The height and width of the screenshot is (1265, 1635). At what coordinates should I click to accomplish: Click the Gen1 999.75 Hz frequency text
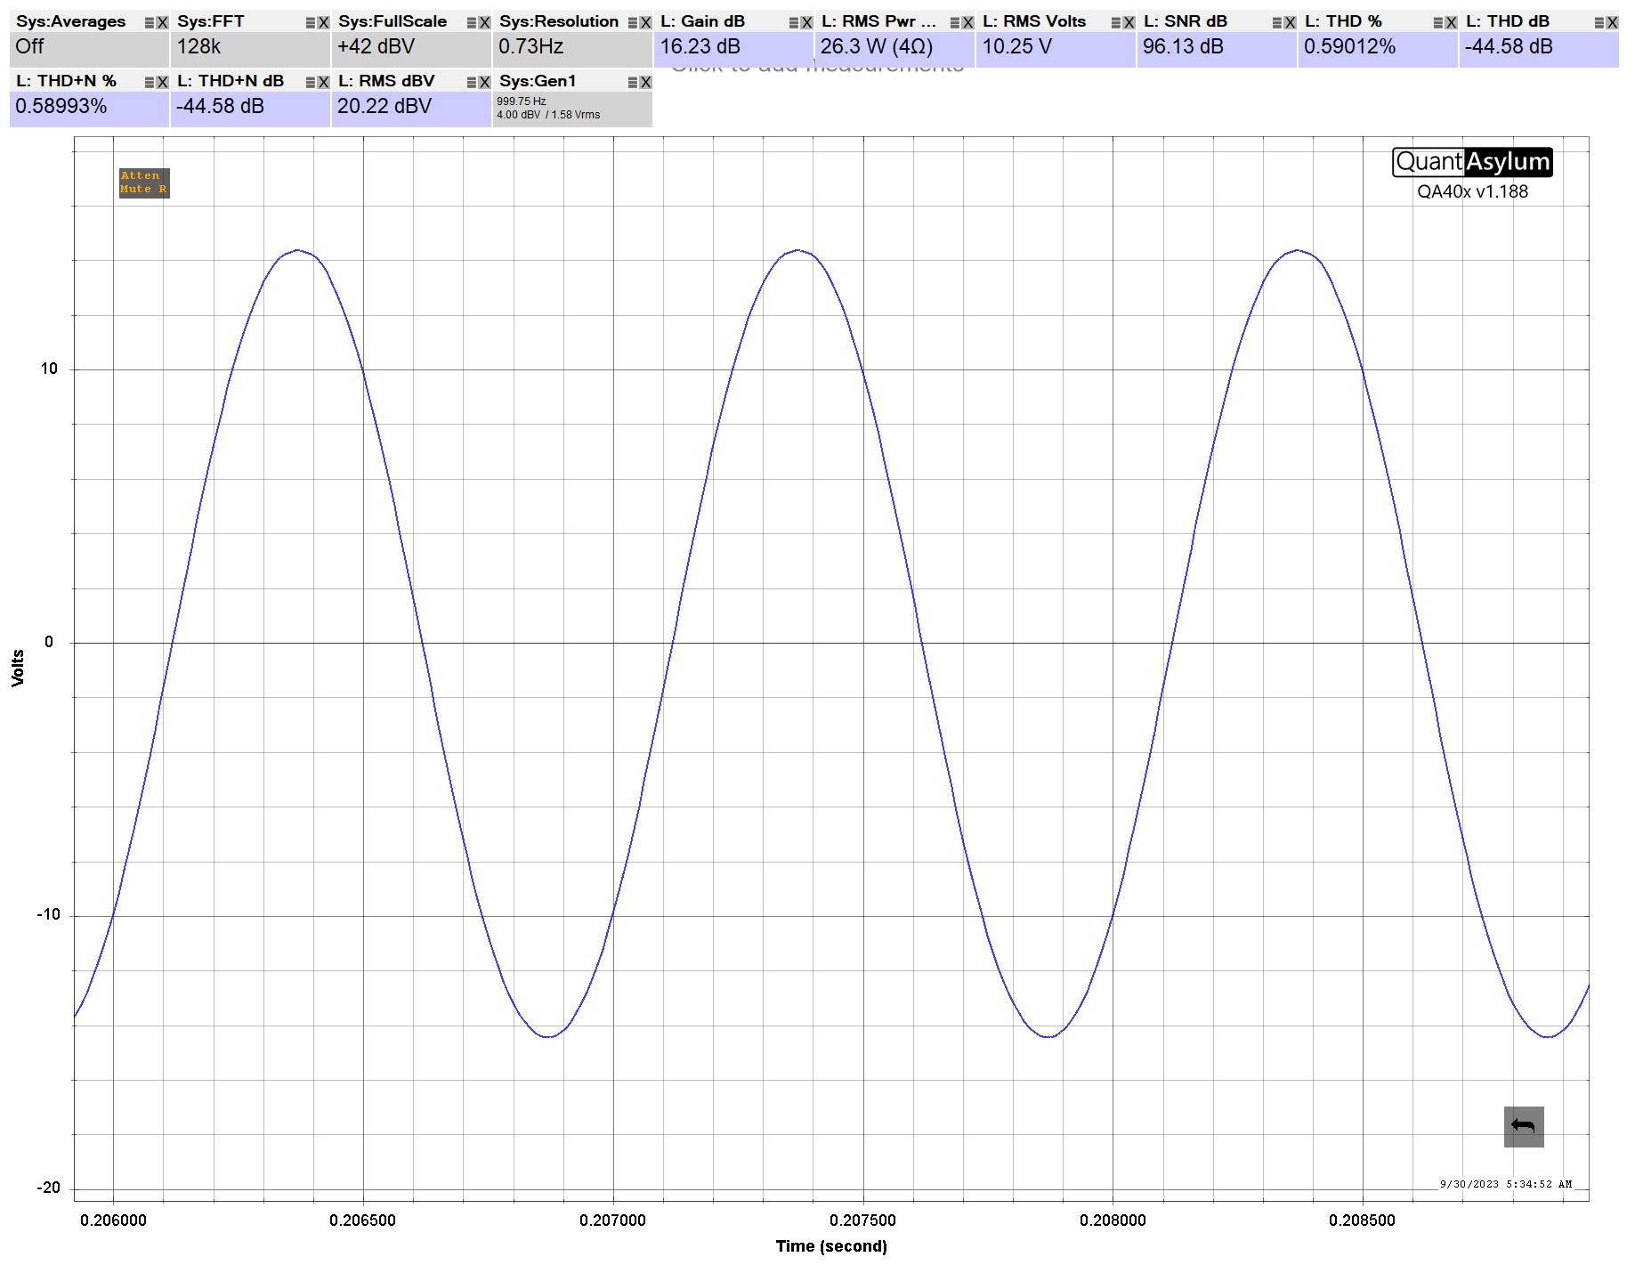click(522, 101)
